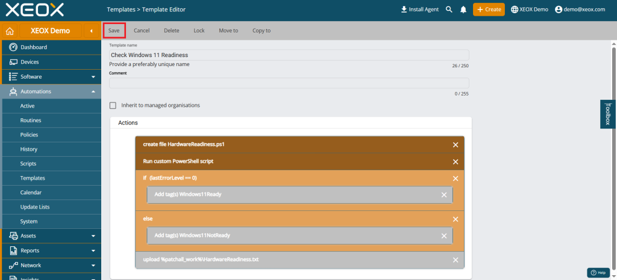
Task: Click the Automations robot icon
Action: point(13,91)
